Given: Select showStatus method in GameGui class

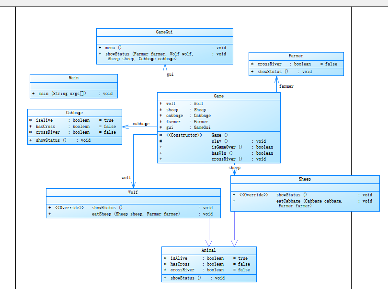Looking at the screenshot, I should (162, 56).
